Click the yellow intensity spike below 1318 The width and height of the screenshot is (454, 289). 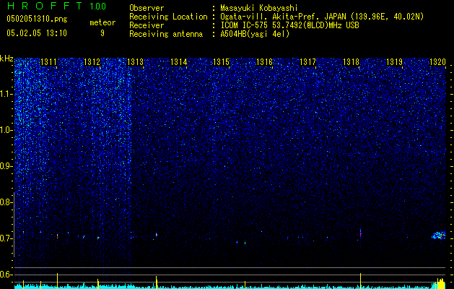point(360,280)
